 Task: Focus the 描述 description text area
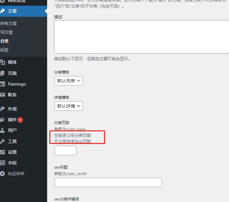coord(141,37)
